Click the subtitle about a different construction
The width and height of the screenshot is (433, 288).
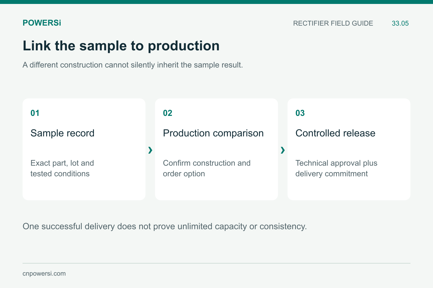(132, 65)
